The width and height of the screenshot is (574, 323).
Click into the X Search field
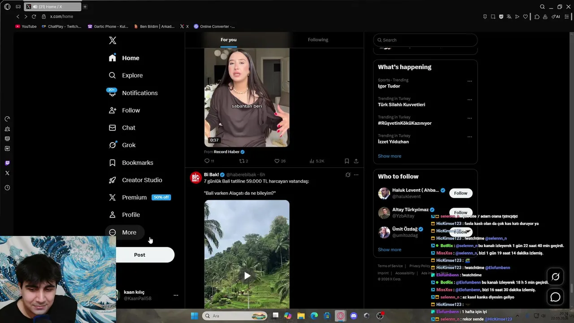pyautogui.click(x=425, y=40)
